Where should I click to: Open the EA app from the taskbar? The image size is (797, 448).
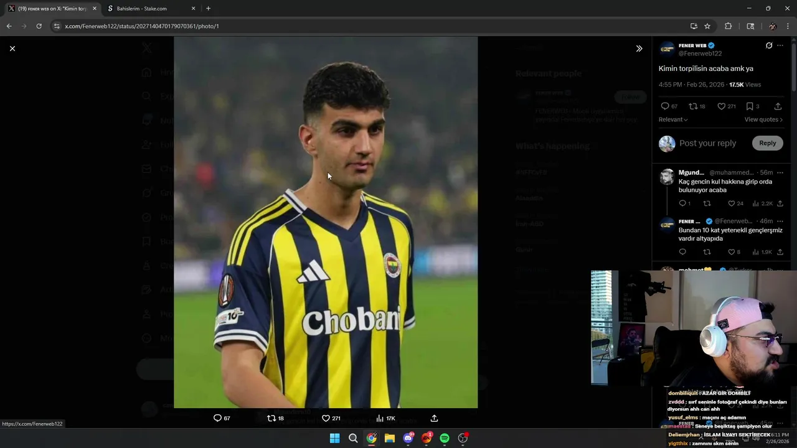pos(427,438)
